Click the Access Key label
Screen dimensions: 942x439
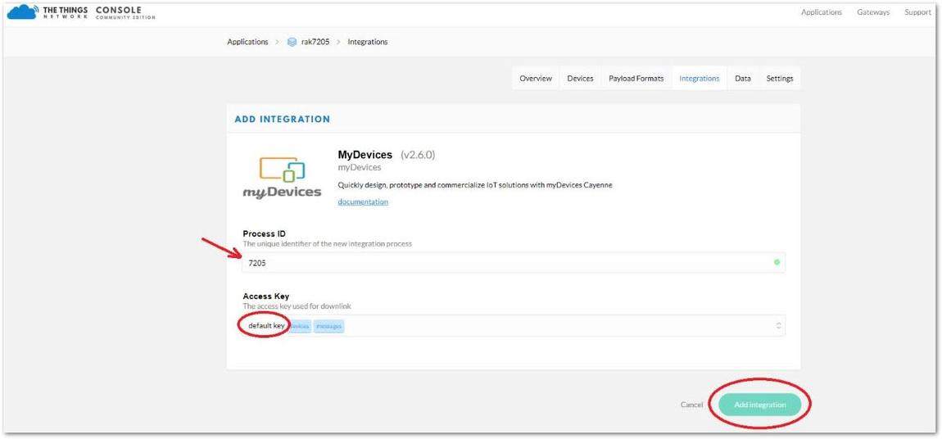(x=265, y=296)
